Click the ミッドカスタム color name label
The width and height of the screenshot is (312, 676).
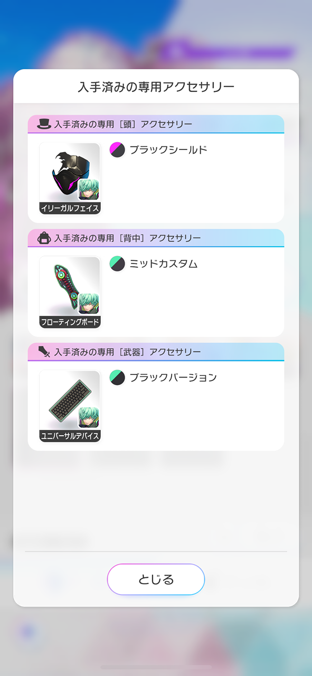(164, 264)
